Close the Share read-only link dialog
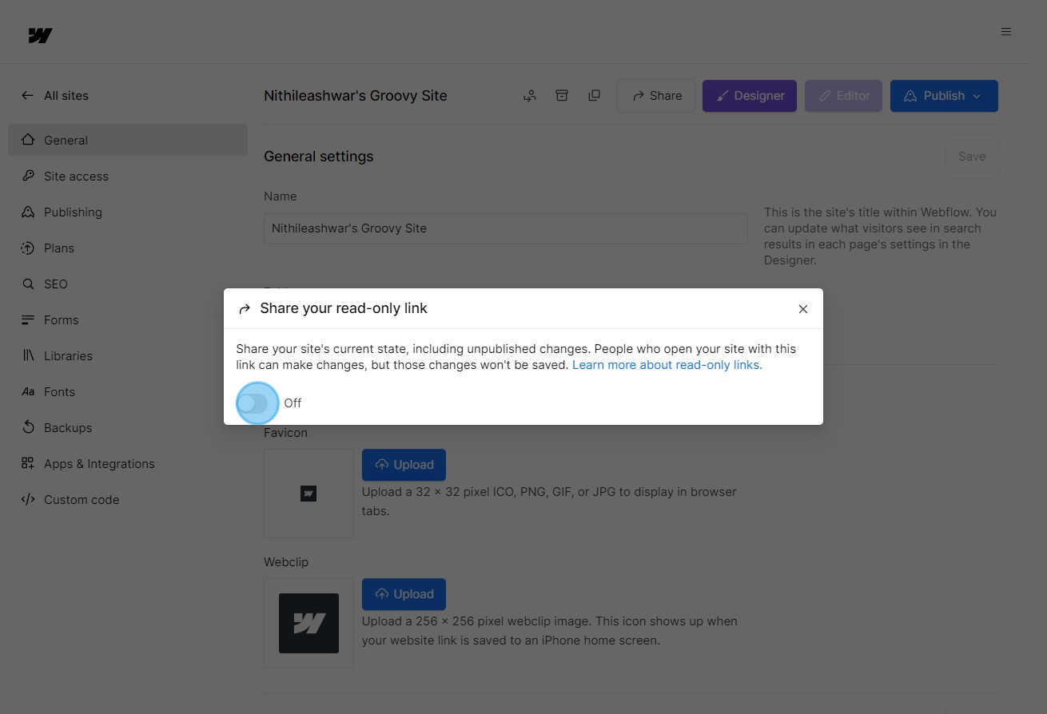Viewport: 1047px width, 714px height. tap(803, 309)
